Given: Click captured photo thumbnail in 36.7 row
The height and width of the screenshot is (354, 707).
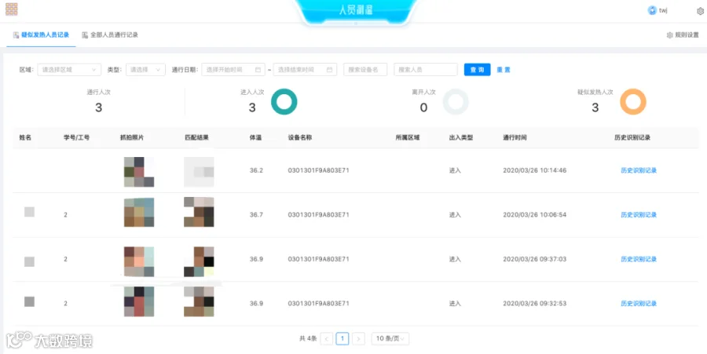Looking at the screenshot, I should [x=139, y=213].
